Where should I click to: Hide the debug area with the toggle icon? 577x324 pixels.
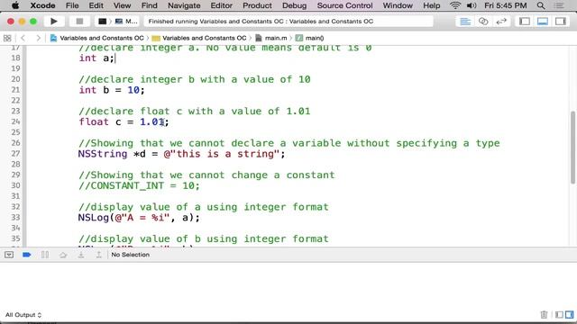(9, 255)
